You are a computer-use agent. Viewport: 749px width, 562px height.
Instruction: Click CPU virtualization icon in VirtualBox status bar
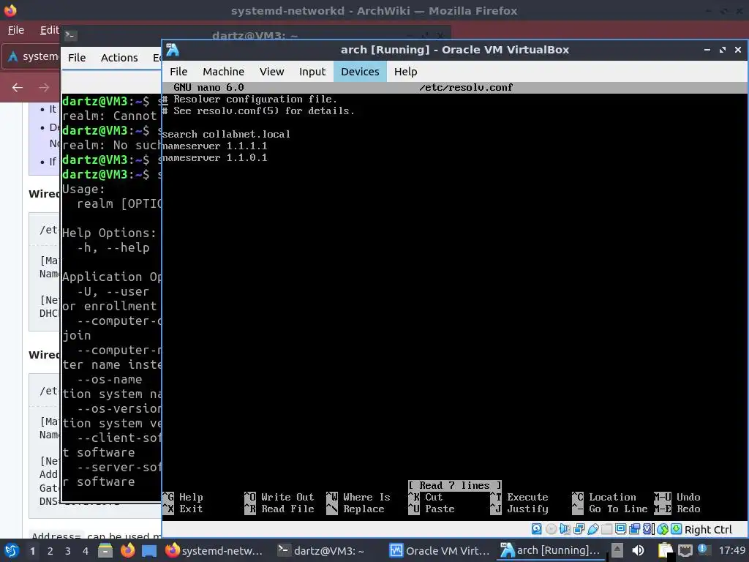click(x=648, y=529)
